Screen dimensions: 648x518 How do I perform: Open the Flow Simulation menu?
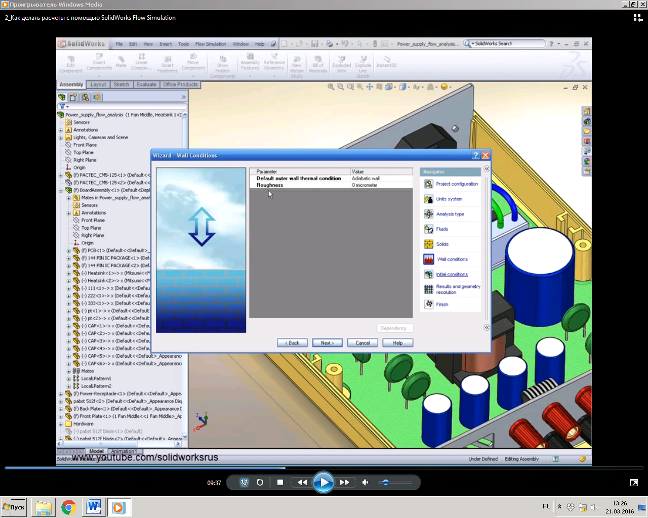211,44
